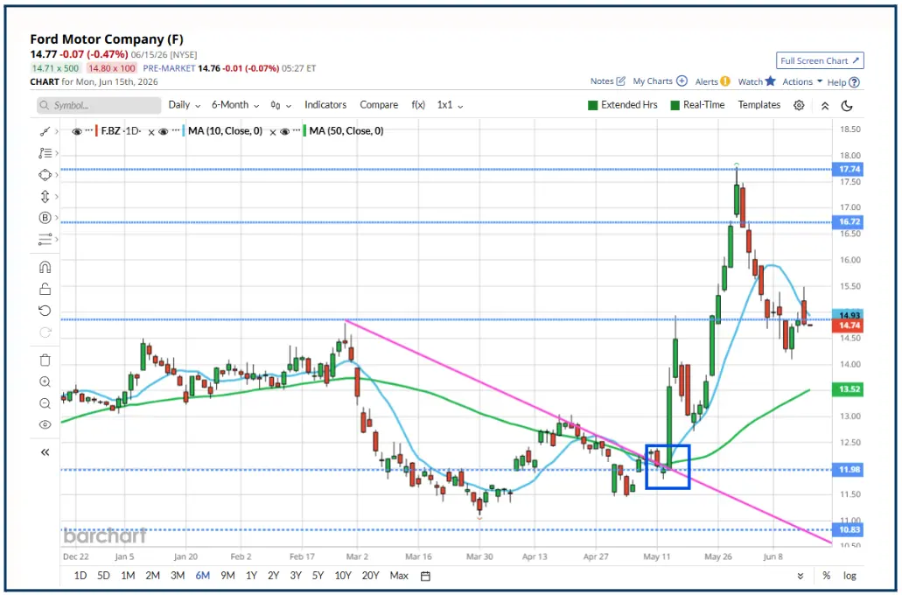Open Alerts notification icon
The width and height of the screenshot is (902, 595).
click(724, 81)
